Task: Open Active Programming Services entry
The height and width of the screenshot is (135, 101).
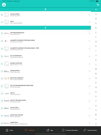Action: [46, 86]
